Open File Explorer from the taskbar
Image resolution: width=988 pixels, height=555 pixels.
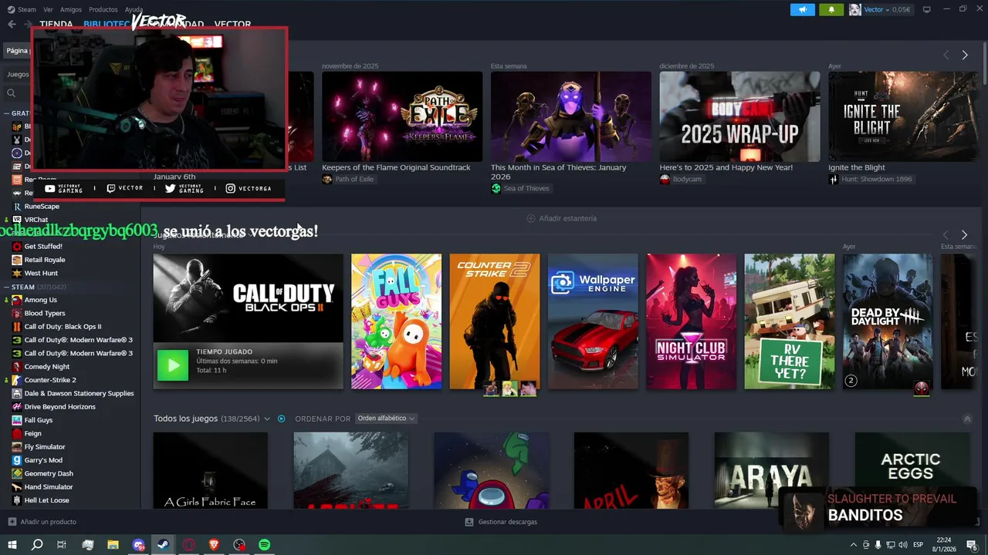tap(113, 545)
